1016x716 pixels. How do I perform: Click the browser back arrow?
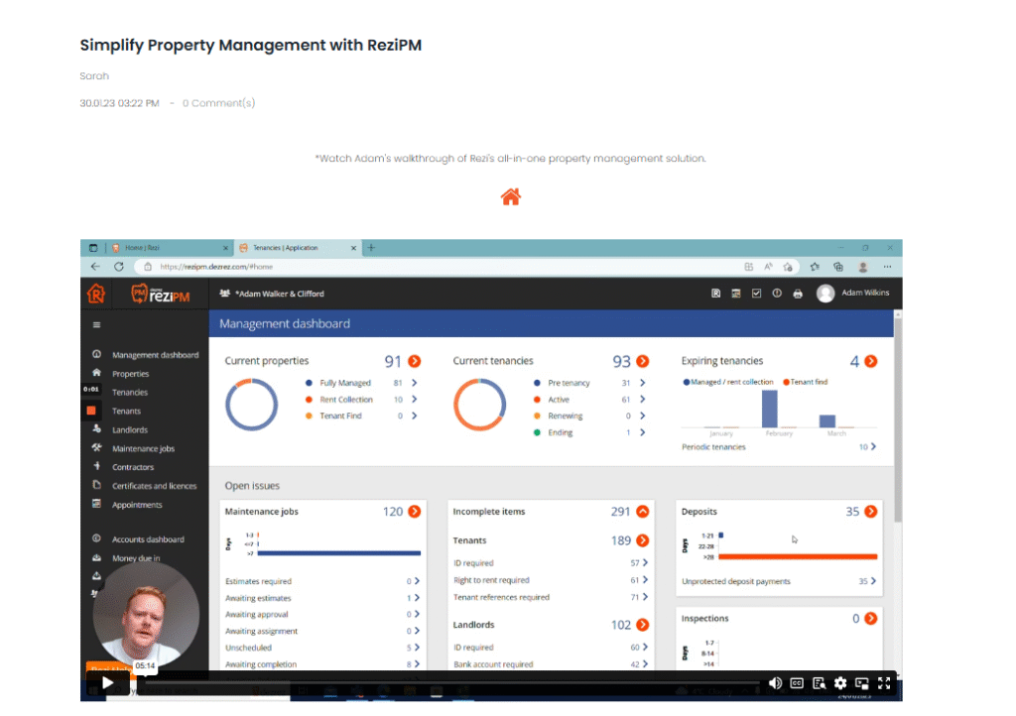96,266
